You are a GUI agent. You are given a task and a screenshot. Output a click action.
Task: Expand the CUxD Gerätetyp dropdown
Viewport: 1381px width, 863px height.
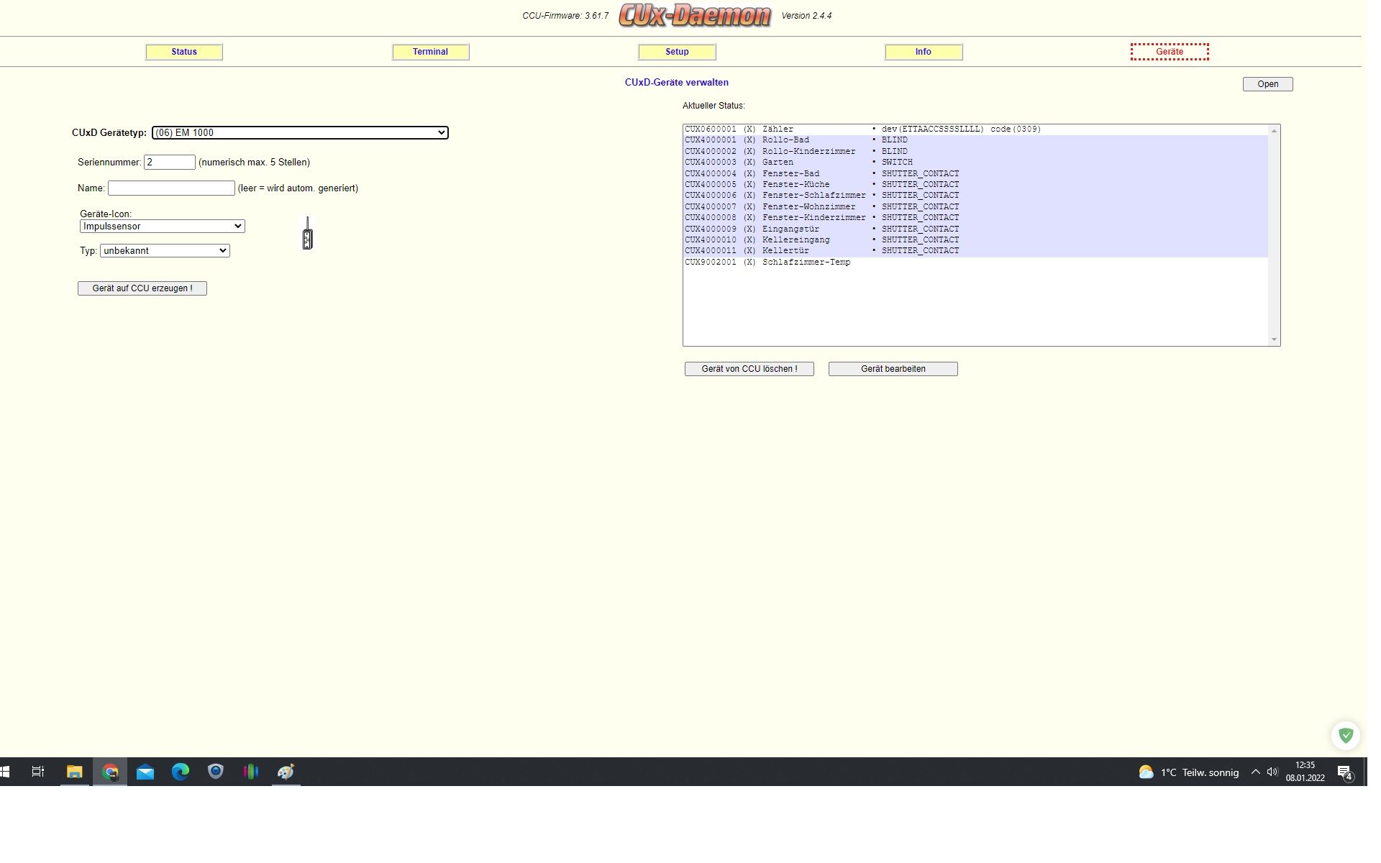[x=300, y=132]
